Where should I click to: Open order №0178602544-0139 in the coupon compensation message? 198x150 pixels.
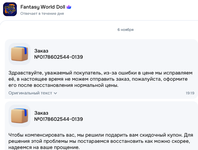tap(59, 119)
